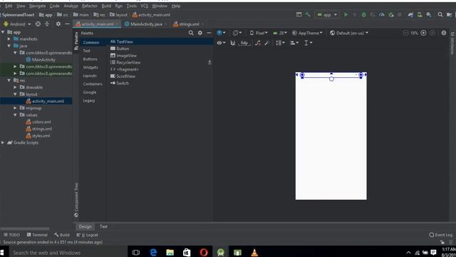This screenshot has width=456, height=257.
Task: Click Sync Project with Gradle Files icon
Action: 410,14
